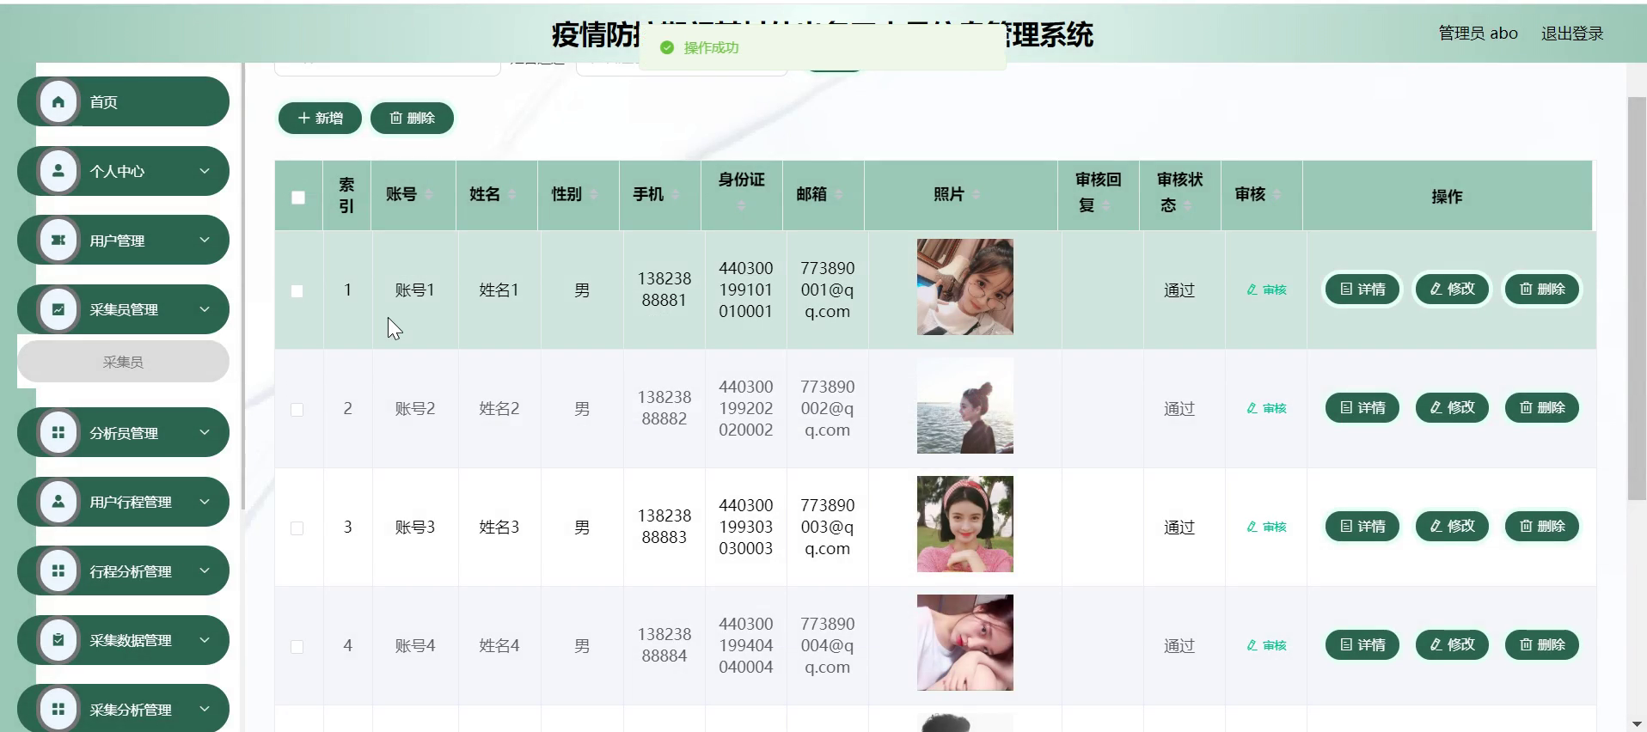The height and width of the screenshot is (732, 1647).
Task: Click the 删除 button beside 新增 above the table
Action: 412,118
